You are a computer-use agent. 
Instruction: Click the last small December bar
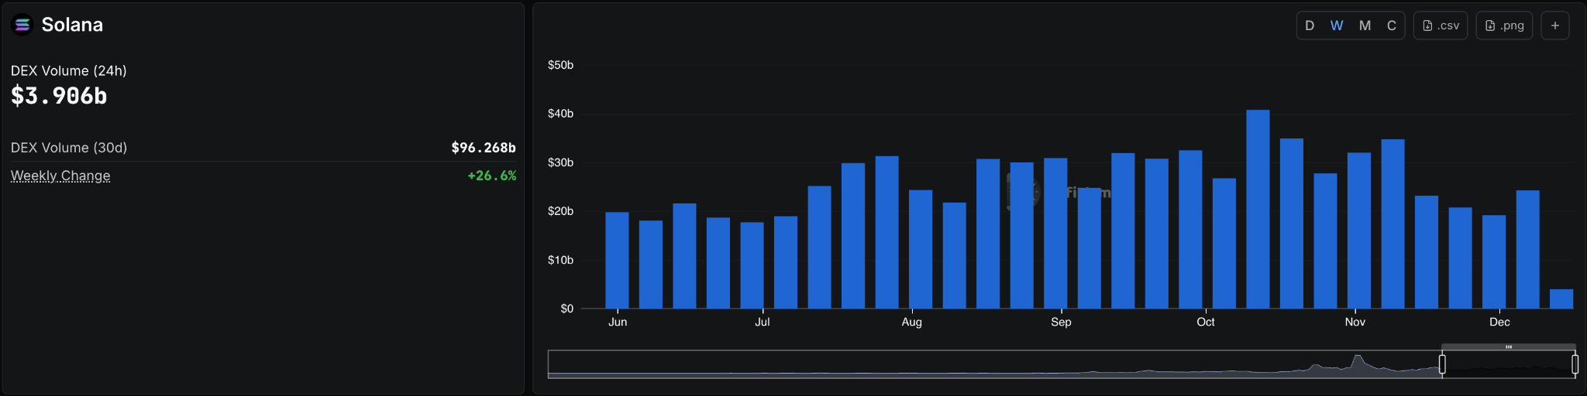click(x=1561, y=299)
